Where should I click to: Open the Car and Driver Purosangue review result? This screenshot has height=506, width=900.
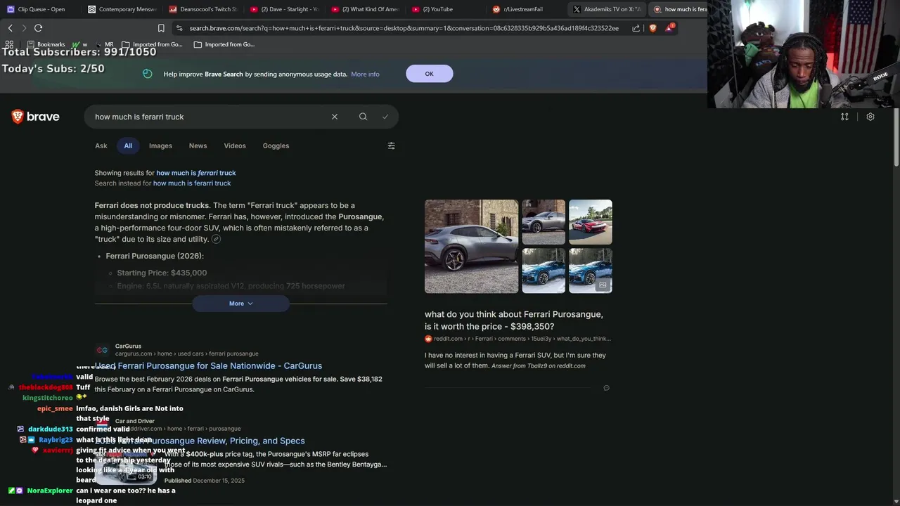[x=200, y=441]
